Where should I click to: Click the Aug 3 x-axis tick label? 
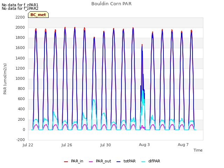[x=144, y=145]
